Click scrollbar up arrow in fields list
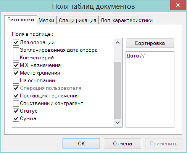Screen dimensions: 187x153 tap(118, 43)
